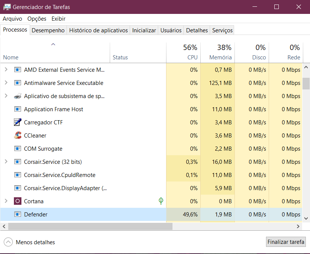Click the COM Surrogate icon
The image size is (310, 254).
tap(18, 148)
